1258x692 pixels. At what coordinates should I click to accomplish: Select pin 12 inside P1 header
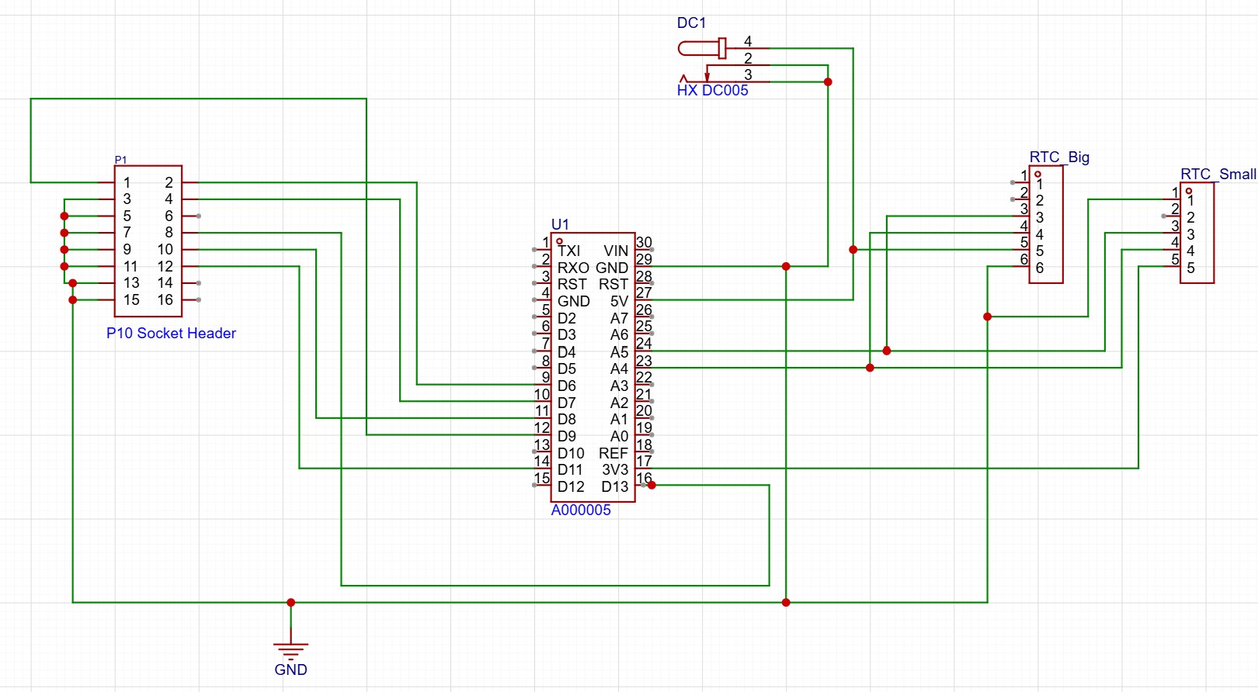[165, 267]
